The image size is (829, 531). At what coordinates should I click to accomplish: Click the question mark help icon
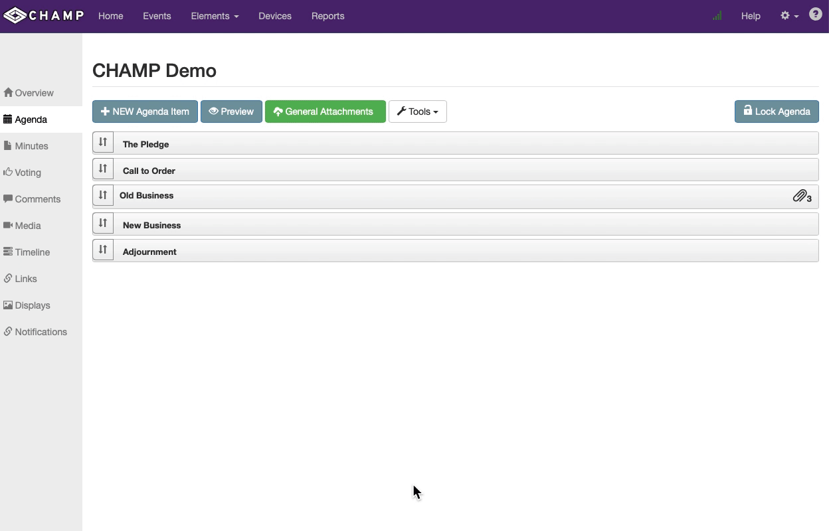click(x=816, y=15)
